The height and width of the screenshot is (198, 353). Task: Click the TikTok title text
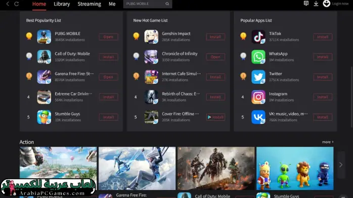(x=275, y=33)
